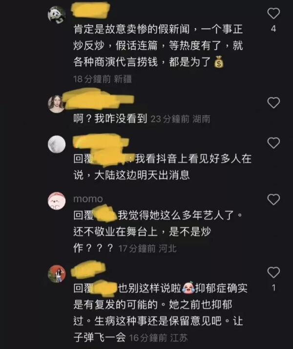
Task: Tap the like count 1 on last comment
Action: tap(273, 288)
